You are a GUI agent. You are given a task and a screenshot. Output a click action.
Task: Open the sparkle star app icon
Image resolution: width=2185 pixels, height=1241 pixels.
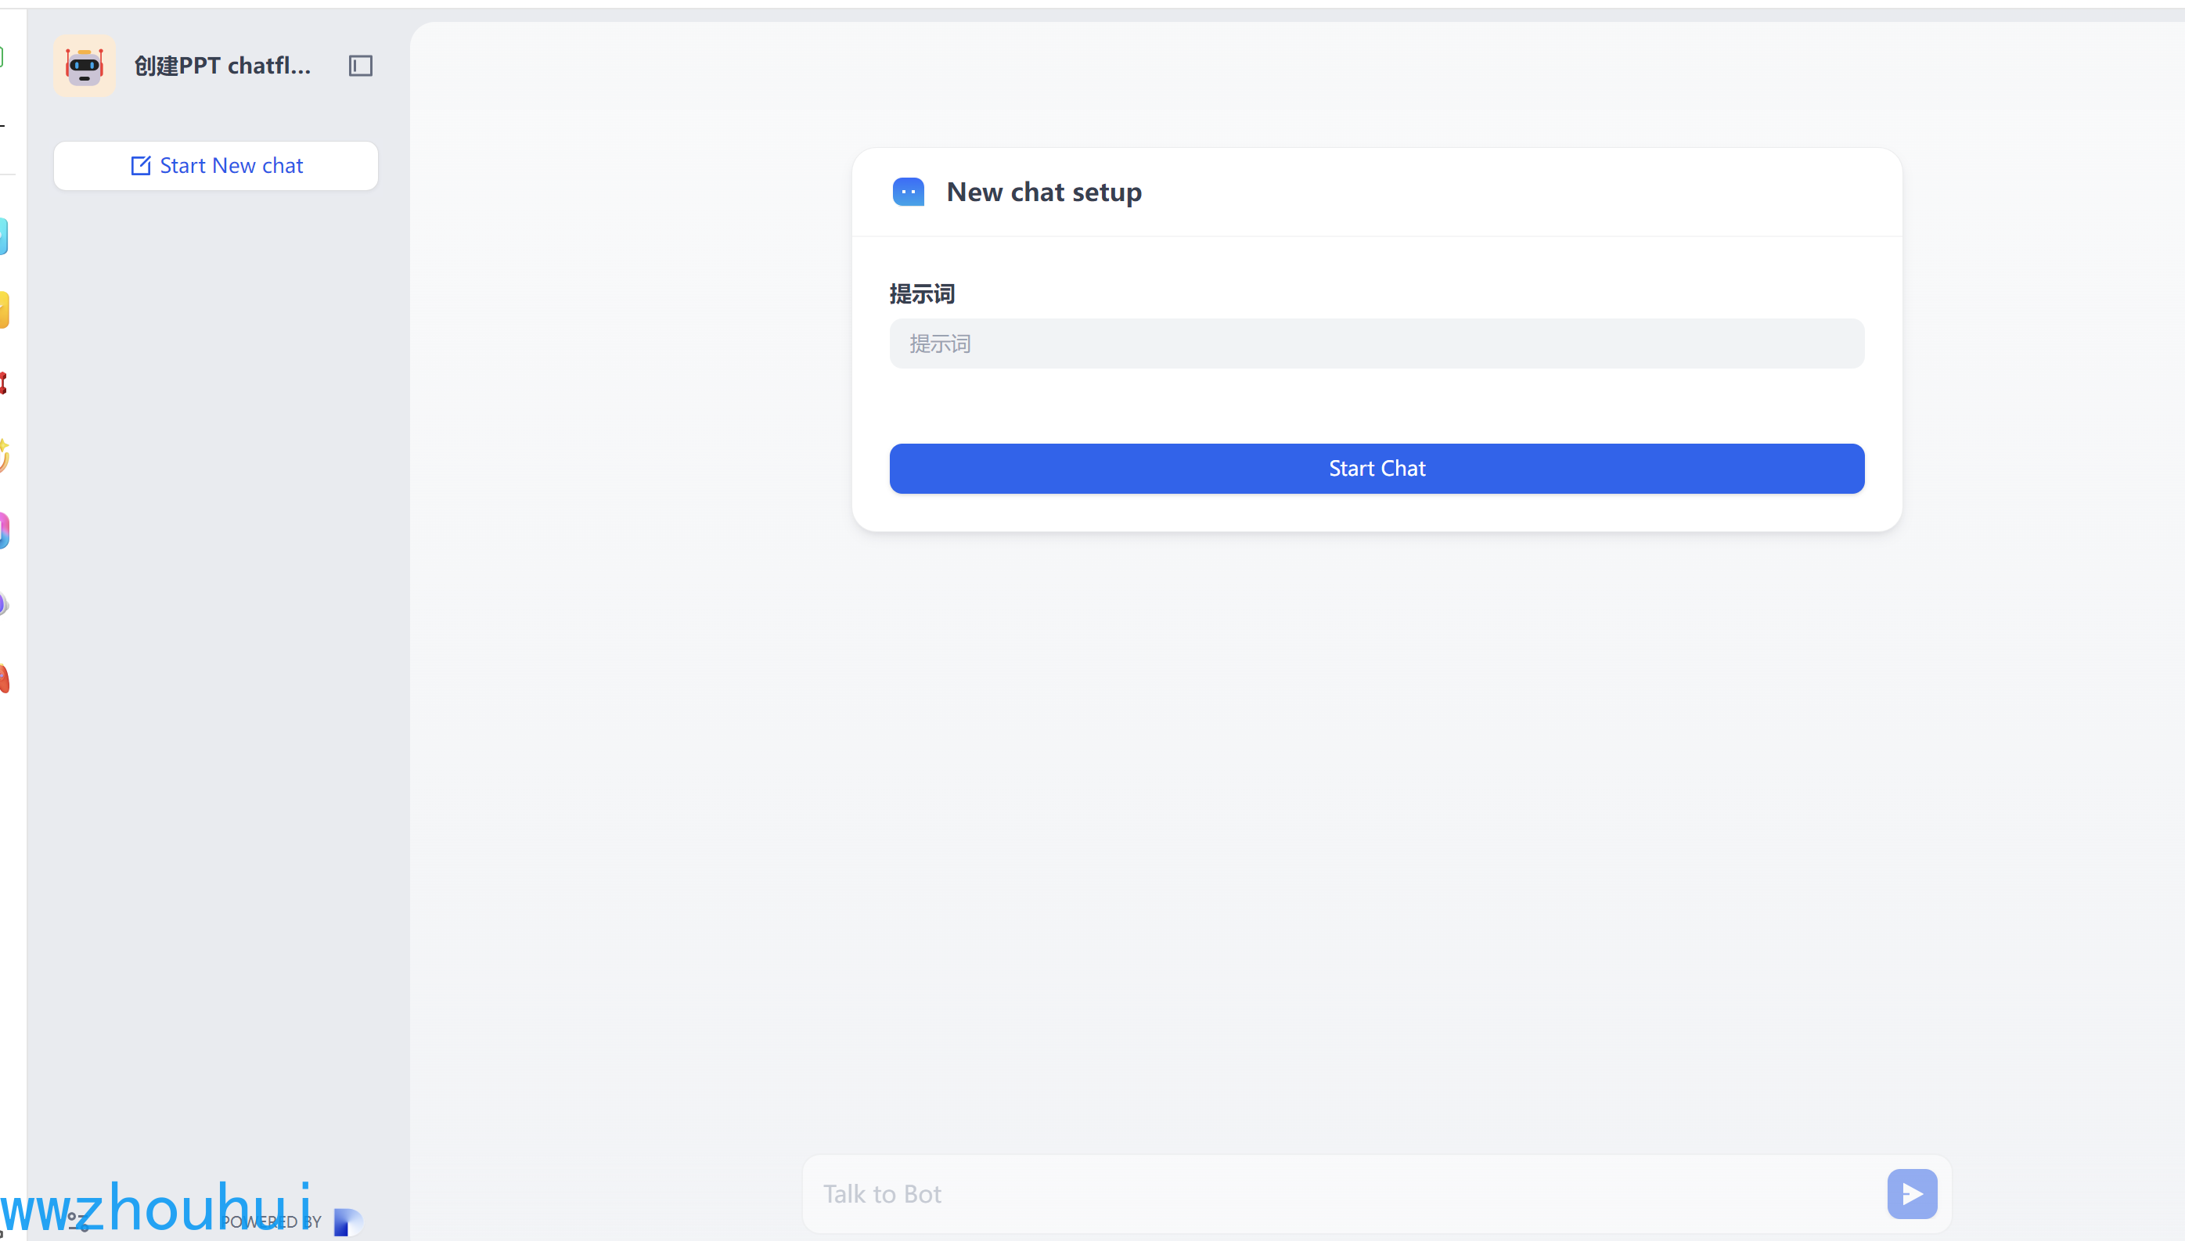3,456
